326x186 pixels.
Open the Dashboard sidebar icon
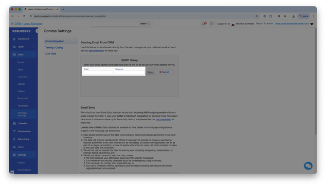pos(14,39)
